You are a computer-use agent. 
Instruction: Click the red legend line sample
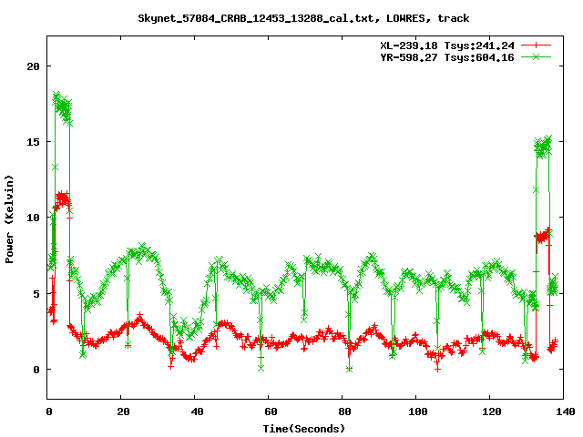[536, 46]
